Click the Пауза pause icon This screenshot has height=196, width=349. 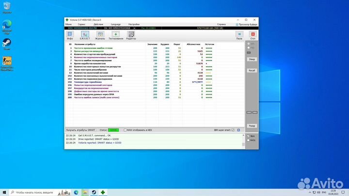[239, 35]
